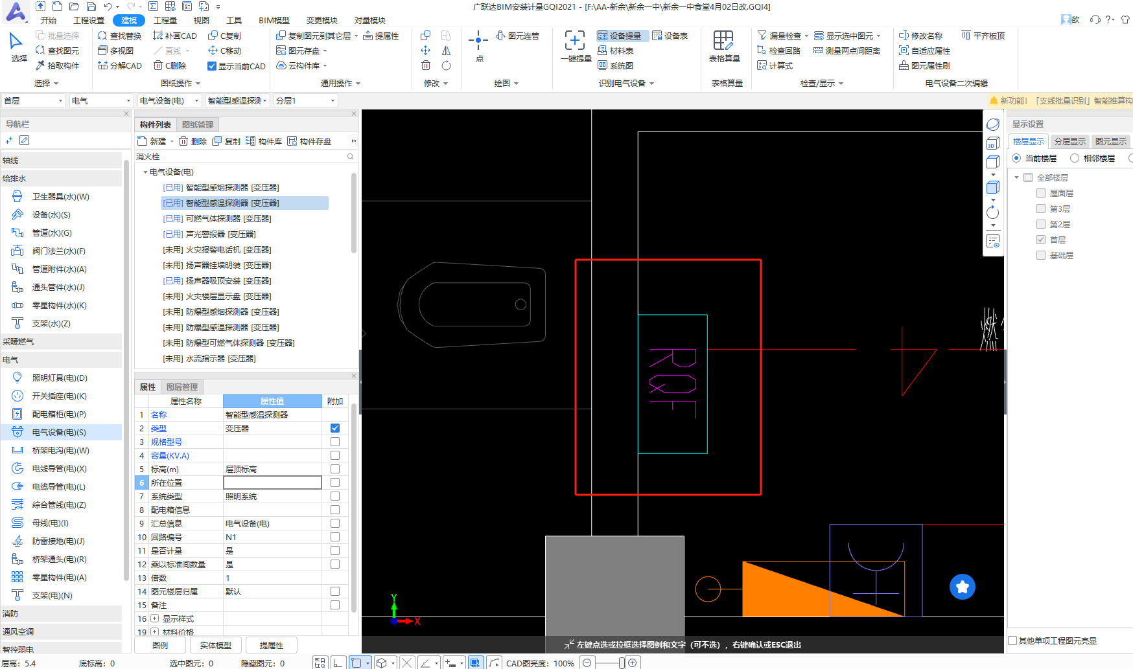Viewport: 1133px width, 669px height.
Task: Open the 分层1 dropdown
Action: coord(305,100)
